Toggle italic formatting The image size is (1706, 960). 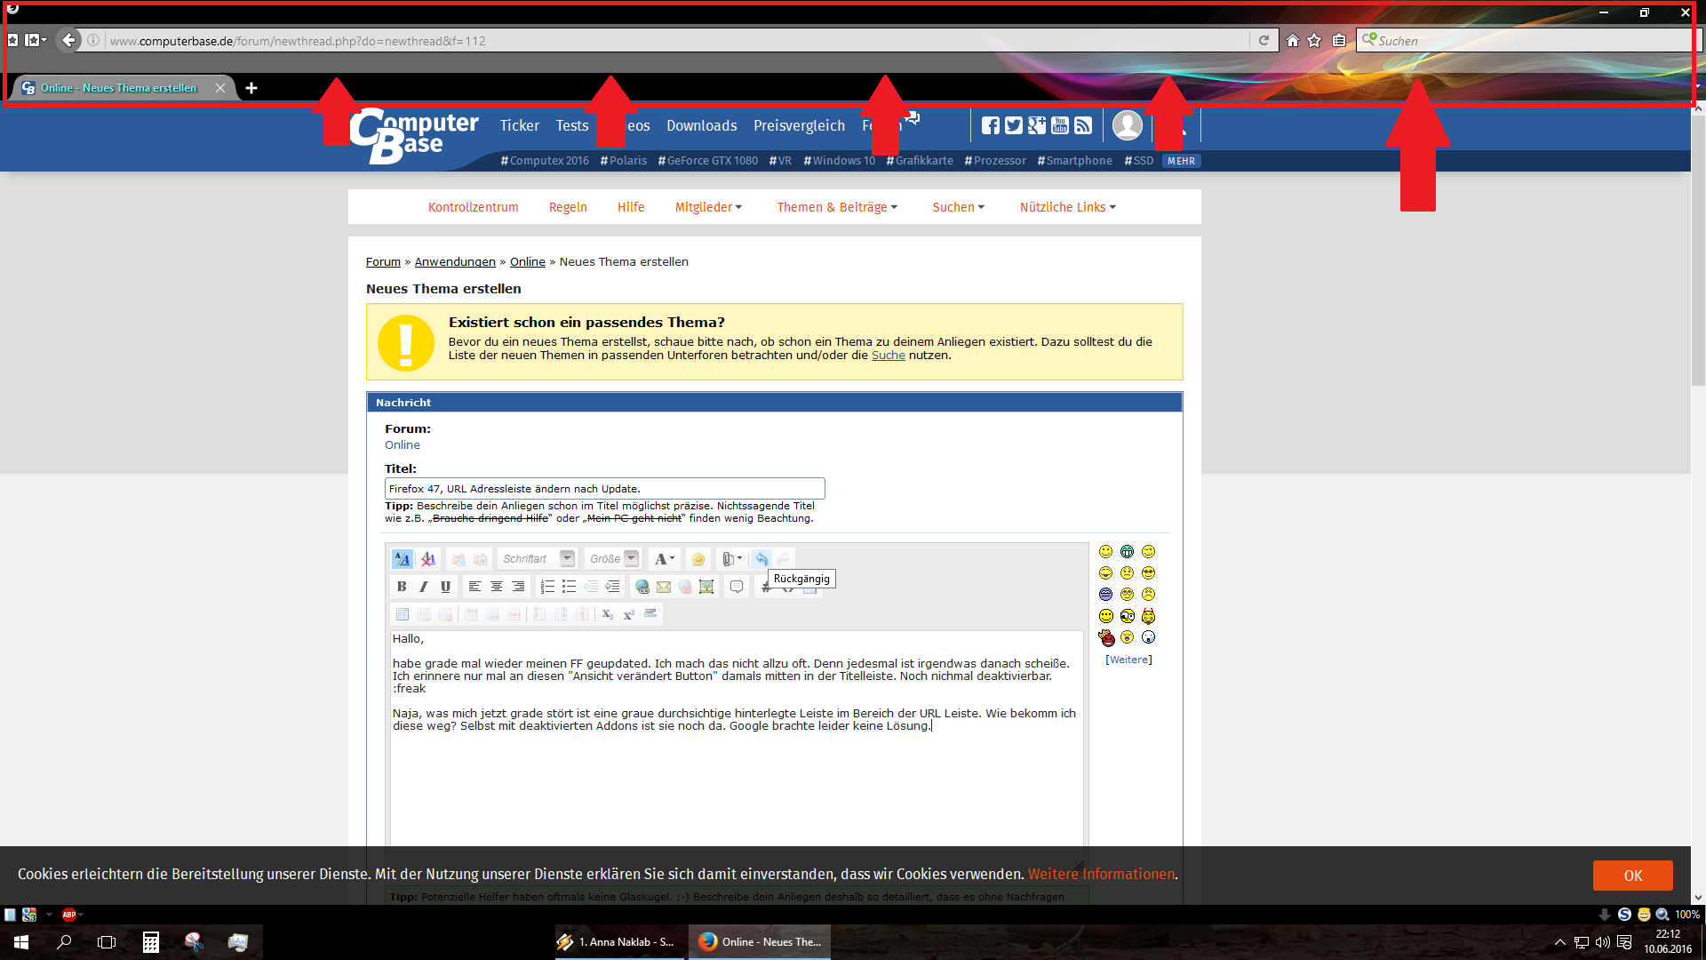pos(424,587)
